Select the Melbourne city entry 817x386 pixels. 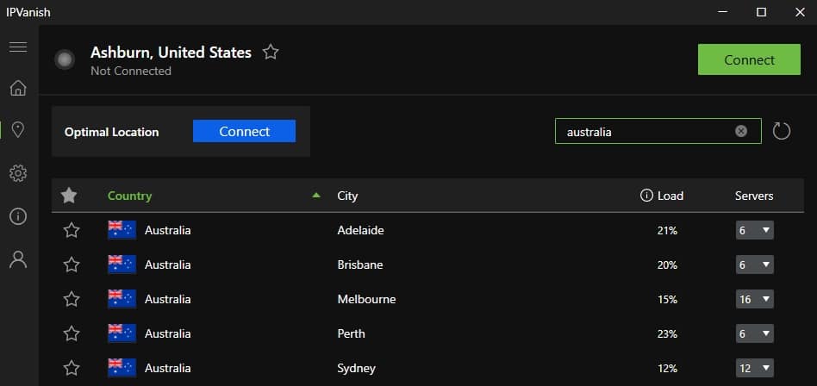click(x=366, y=299)
